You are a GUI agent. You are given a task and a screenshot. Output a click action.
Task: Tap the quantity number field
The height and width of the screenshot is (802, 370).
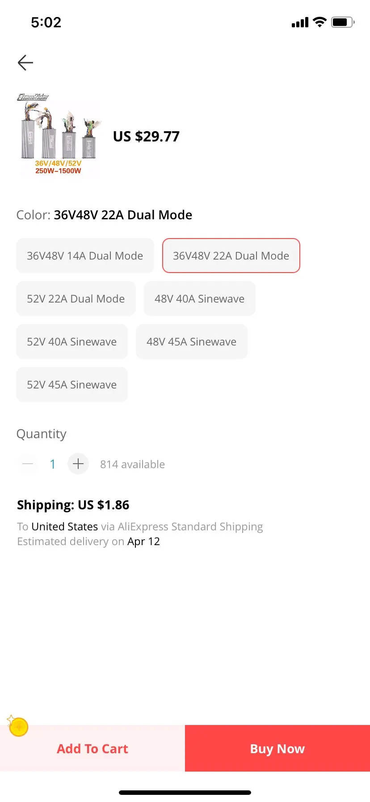tap(53, 464)
